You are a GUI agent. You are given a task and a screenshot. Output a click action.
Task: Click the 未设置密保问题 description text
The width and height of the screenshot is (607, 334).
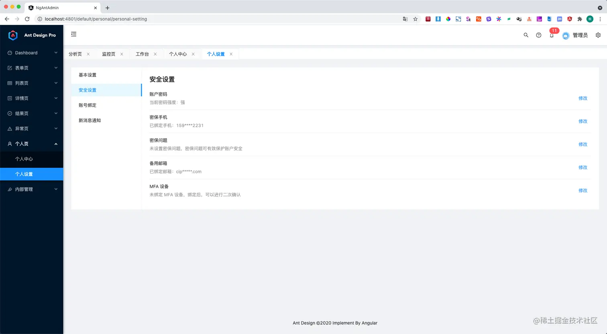coord(196,149)
